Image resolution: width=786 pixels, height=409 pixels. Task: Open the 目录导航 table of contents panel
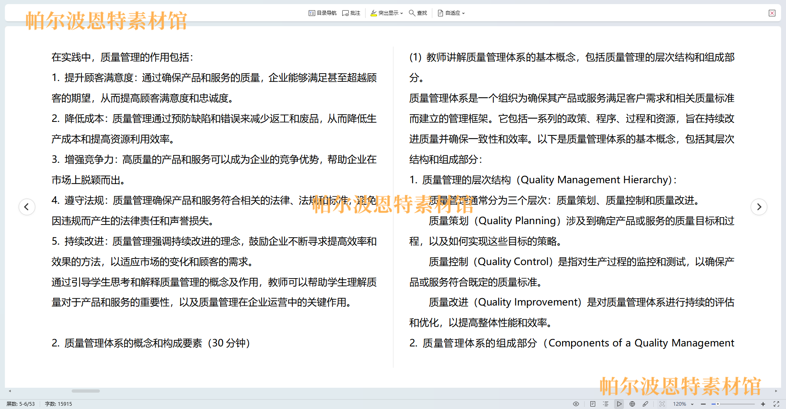(323, 13)
